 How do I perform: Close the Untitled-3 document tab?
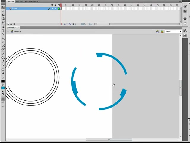coord(18,28)
